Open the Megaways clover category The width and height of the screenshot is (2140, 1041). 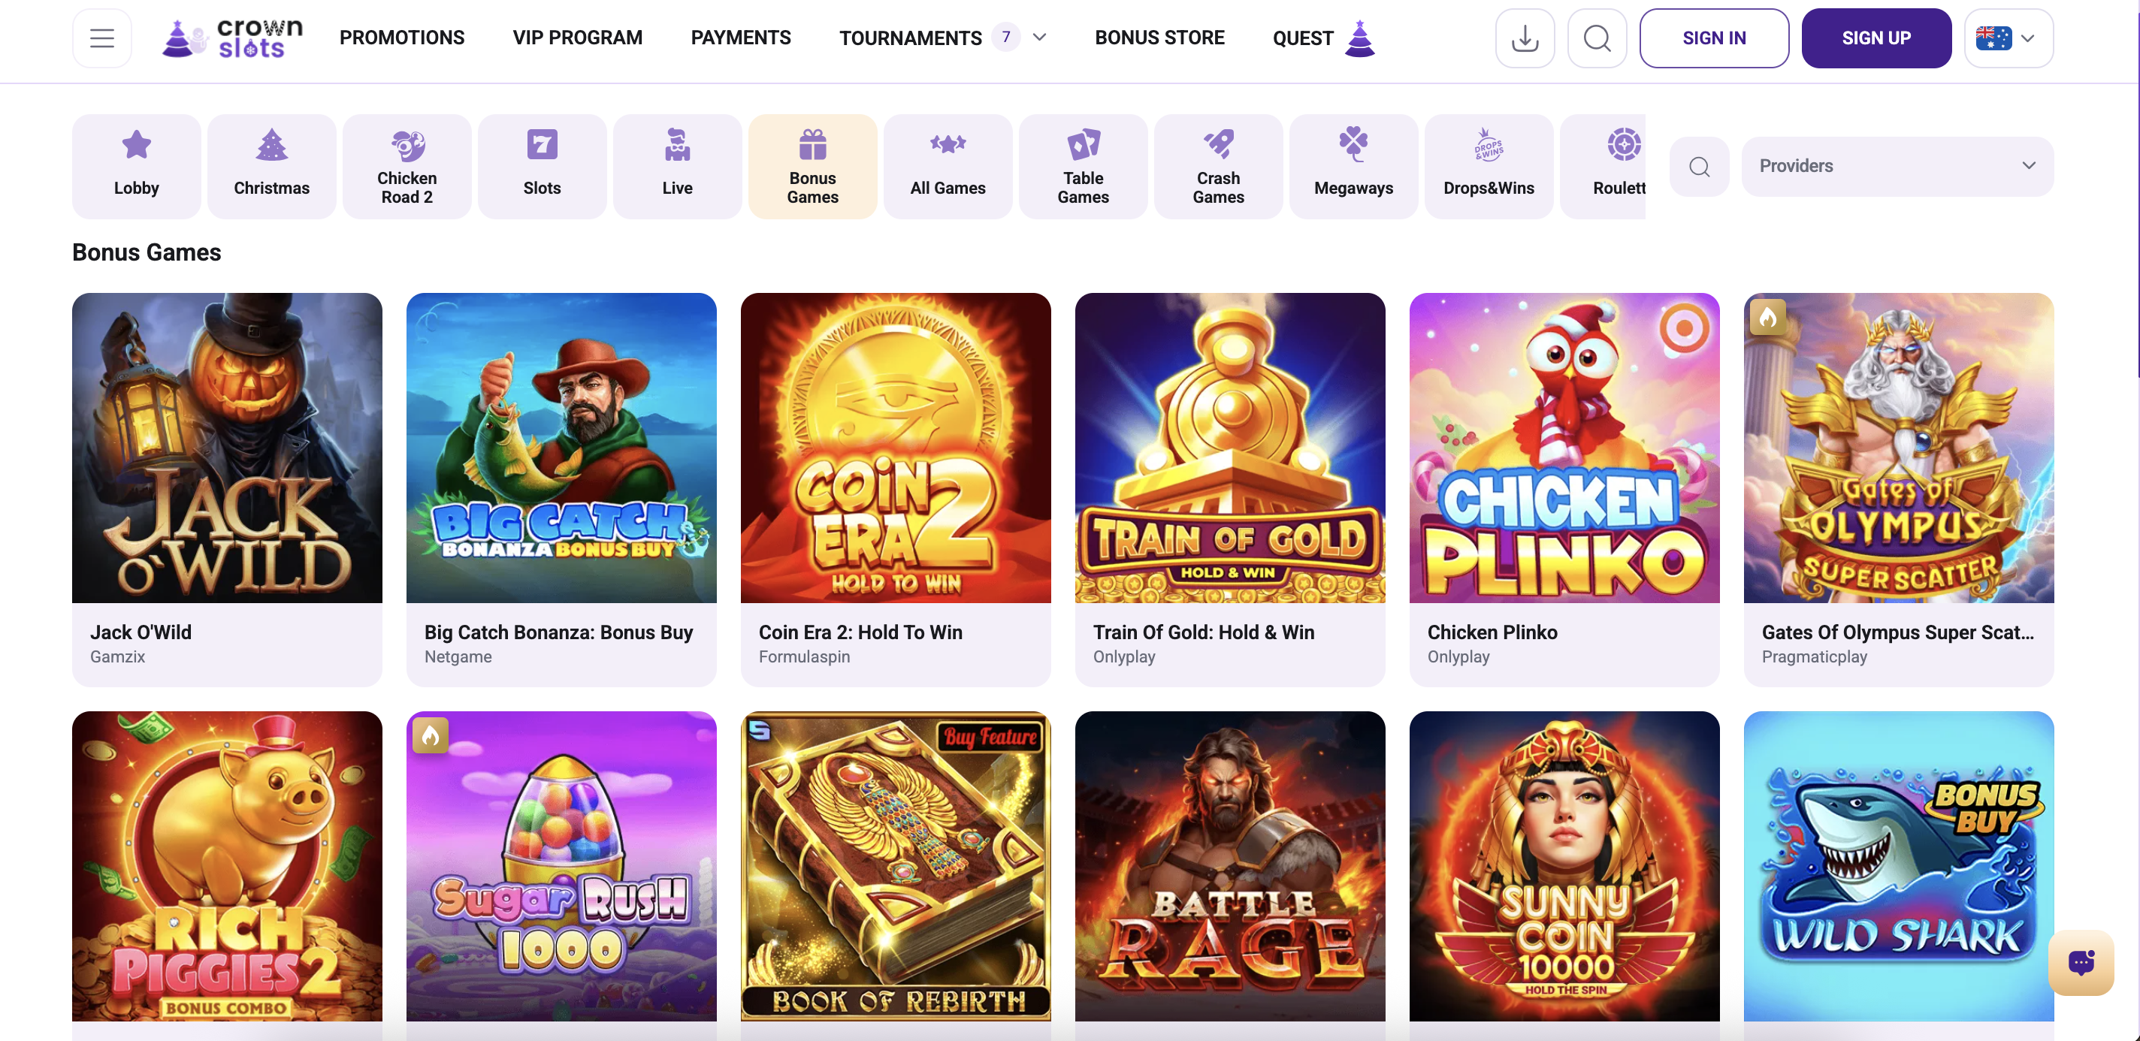(x=1353, y=166)
